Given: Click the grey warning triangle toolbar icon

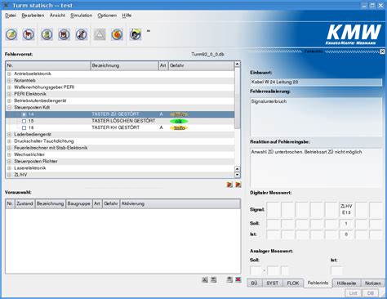Looking at the screenshot, I should point(100,34).
